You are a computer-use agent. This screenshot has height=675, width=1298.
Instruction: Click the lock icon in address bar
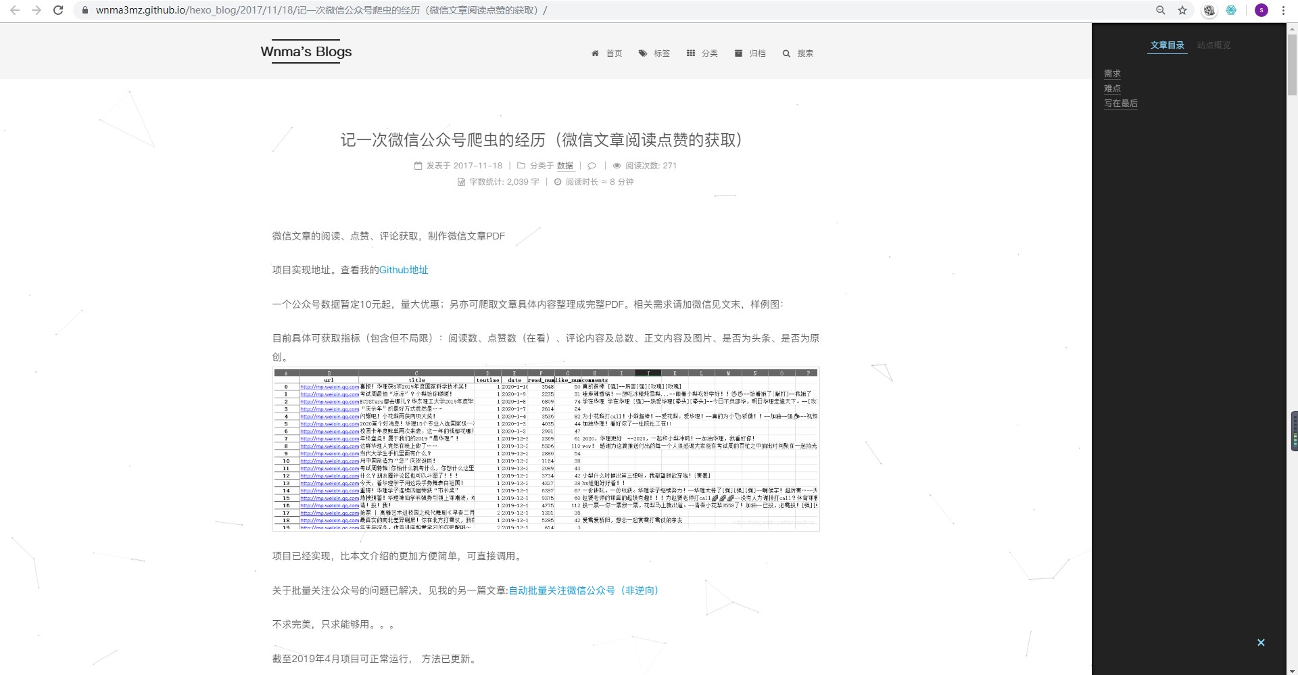(x=85, y=10)
